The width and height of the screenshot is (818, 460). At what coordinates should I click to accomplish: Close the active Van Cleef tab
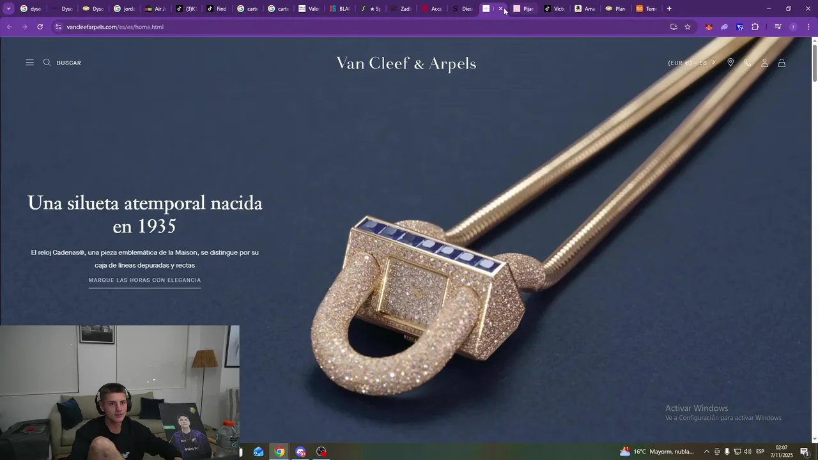tap(500, 9)
